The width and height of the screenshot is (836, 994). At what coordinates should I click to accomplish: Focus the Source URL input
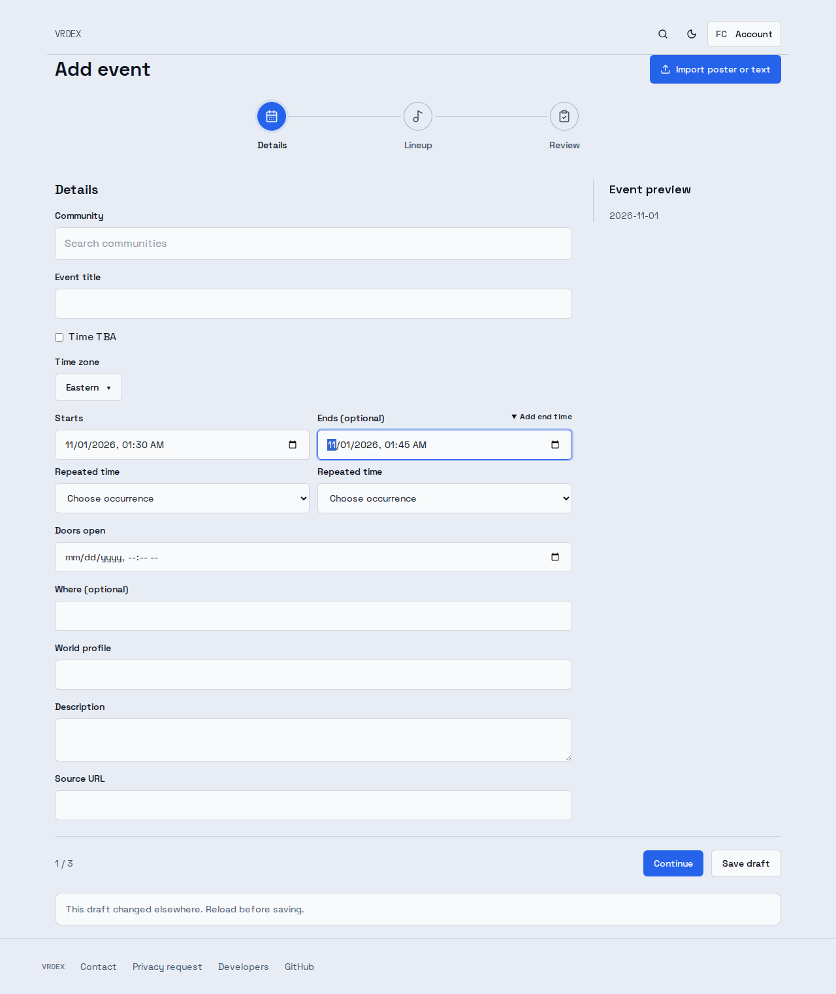point(313,805)
